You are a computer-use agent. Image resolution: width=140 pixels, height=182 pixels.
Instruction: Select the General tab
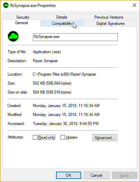pos(21,23)
